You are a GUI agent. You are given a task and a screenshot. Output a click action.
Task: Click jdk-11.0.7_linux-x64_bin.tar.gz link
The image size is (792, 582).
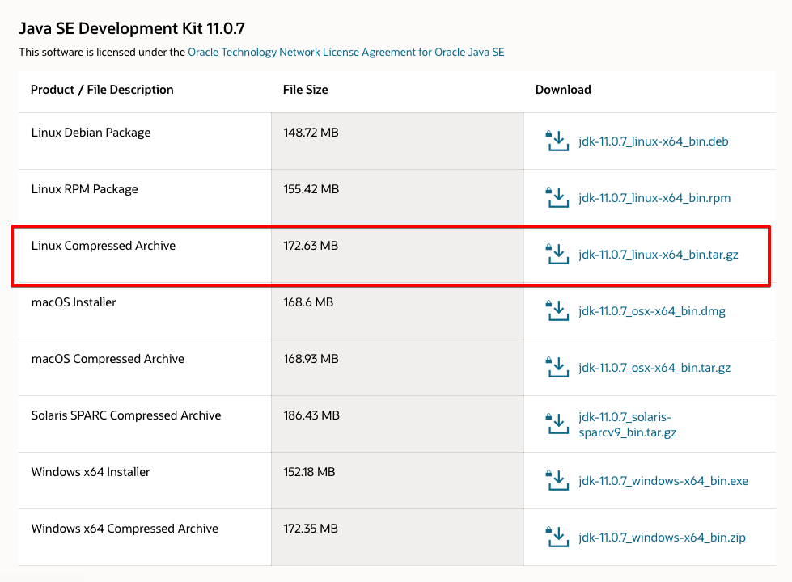[659, 255]
